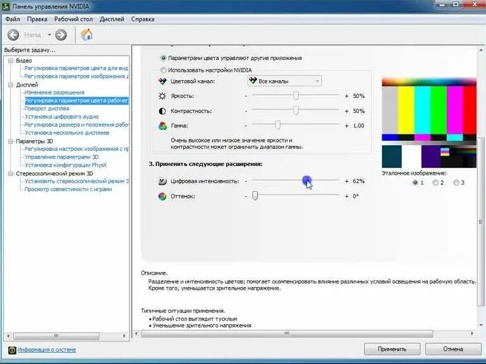This screenshot has width=486, height=364.
Task: Select 'Управление параметрами 3D' tree item
Action: [x=62, y=157]
